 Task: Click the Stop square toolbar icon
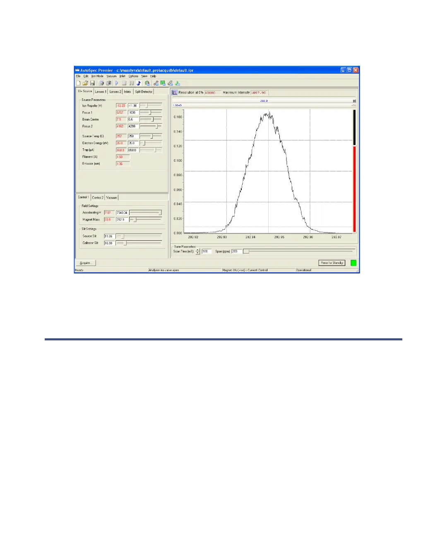124,83
